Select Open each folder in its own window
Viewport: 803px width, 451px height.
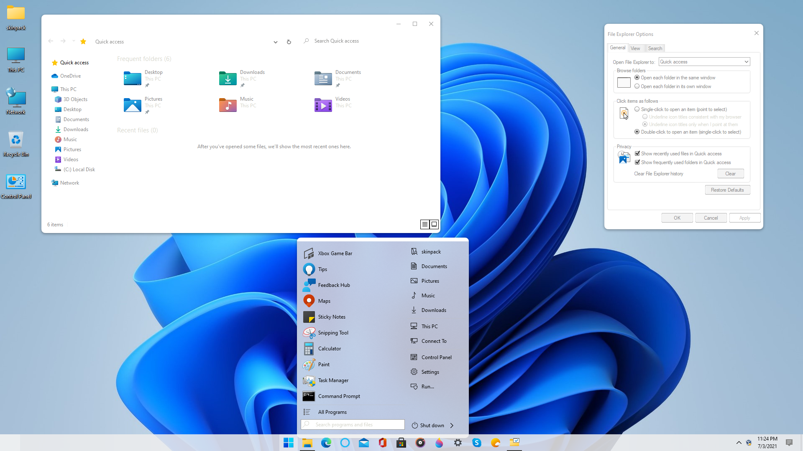point(637,86)
